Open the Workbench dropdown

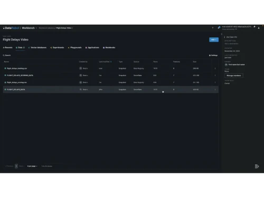29,28
